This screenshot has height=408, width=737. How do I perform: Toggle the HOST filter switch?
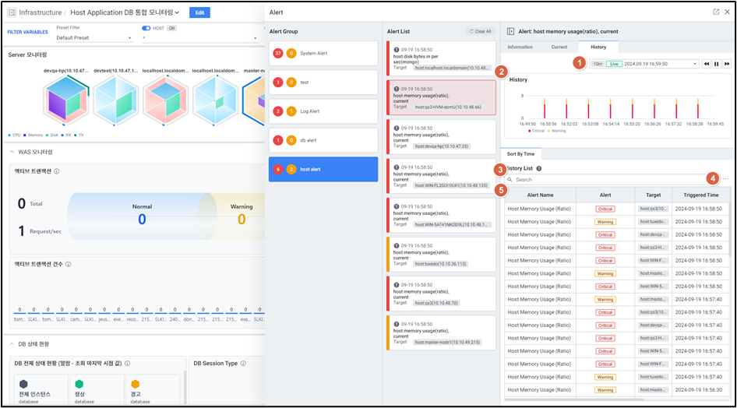pyautogui.click(x=146, y=28)
